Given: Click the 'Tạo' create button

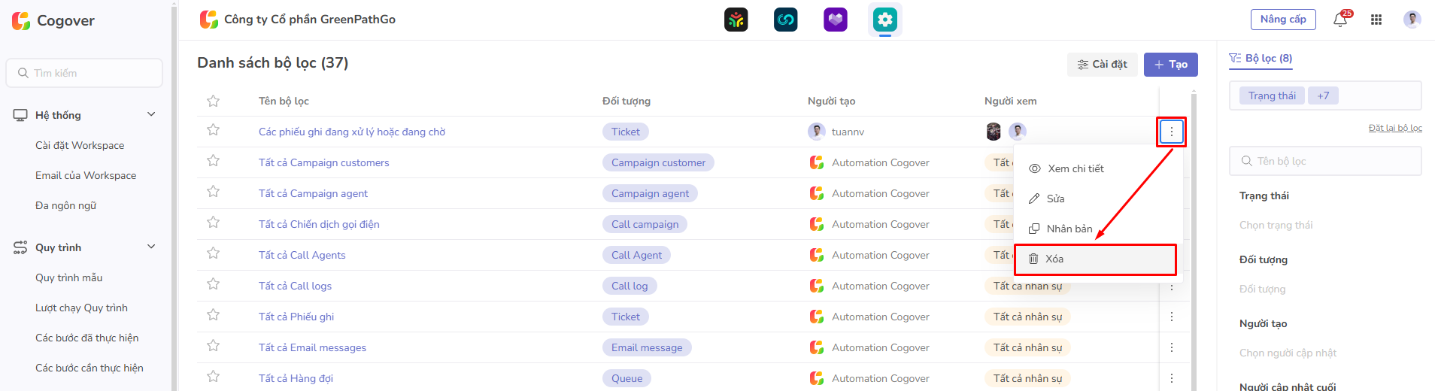Looking at the screenshot, I should [1171, 65].
